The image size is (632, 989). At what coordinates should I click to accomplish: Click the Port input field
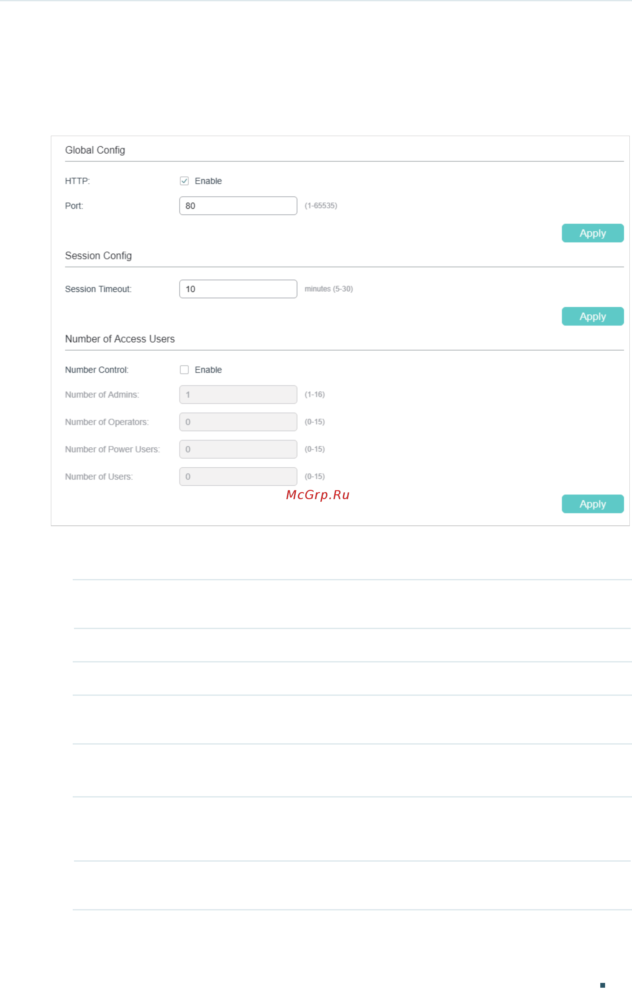[238, 206]
